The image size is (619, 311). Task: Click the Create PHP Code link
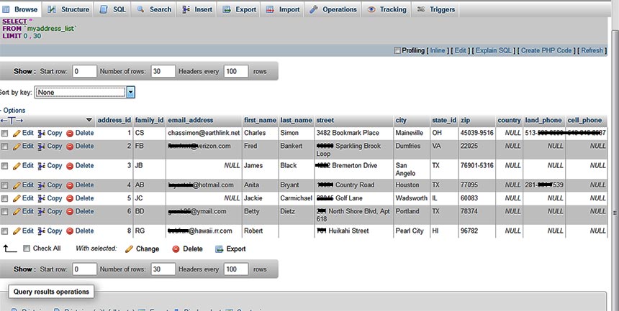pos(546,50)
